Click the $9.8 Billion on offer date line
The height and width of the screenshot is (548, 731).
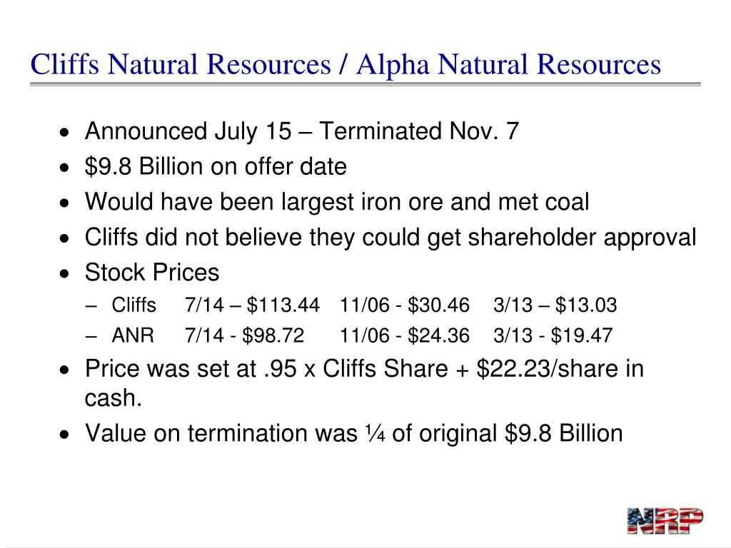pos(216,166)
